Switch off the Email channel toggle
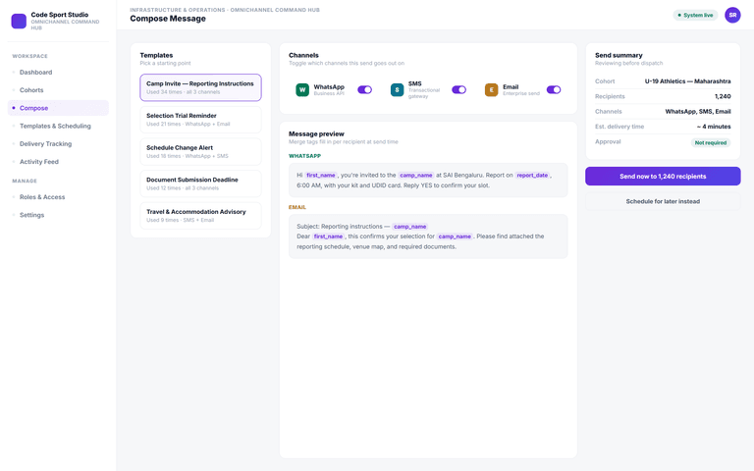 554,90
